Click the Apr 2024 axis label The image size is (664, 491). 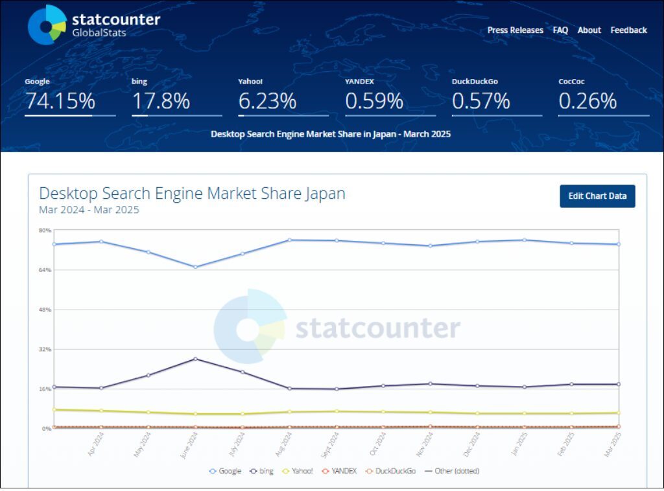(x=95, y=444)
